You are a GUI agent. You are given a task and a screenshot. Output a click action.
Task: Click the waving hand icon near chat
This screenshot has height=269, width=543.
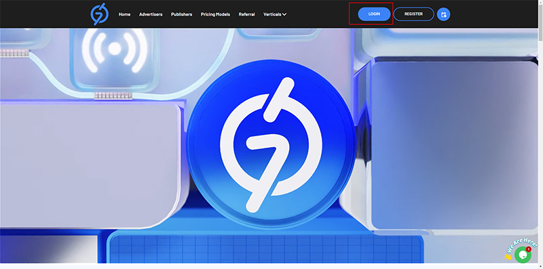(x=507, y=257)
